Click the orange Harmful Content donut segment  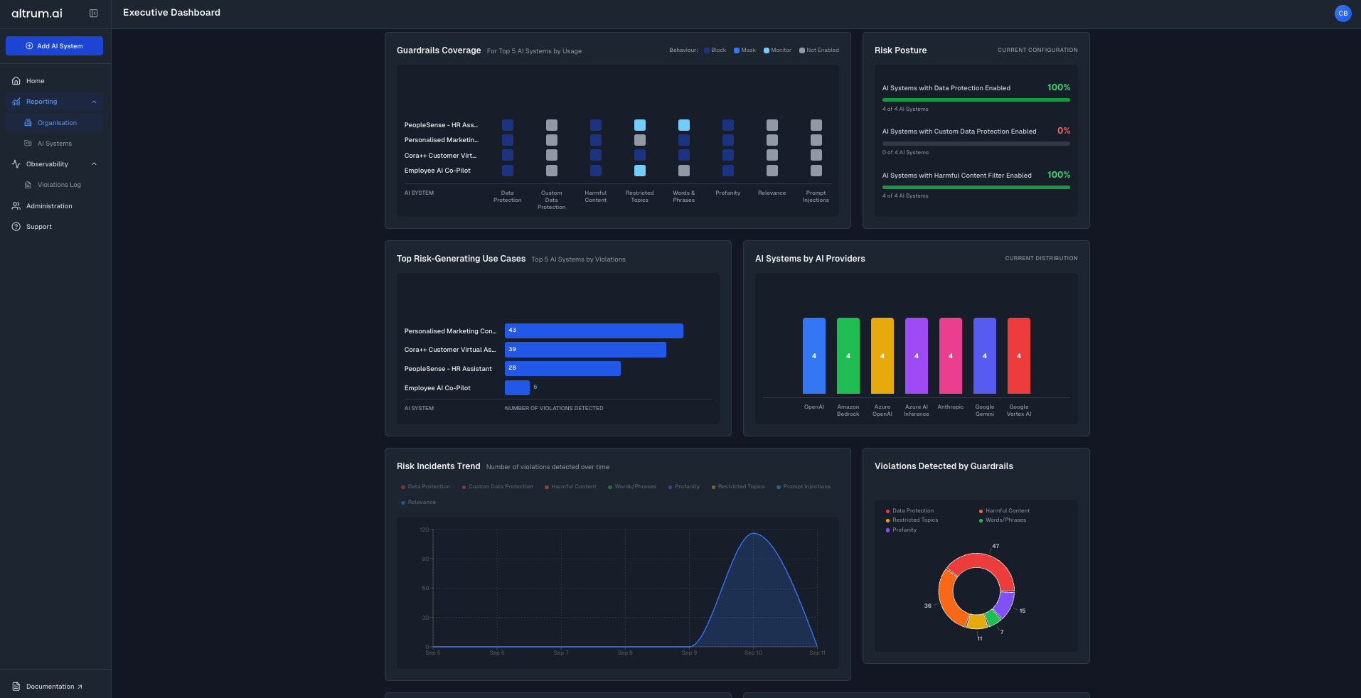tap(947, 601)
